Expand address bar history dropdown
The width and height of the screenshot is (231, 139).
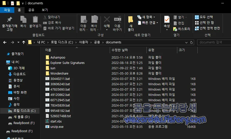[186, 42]
